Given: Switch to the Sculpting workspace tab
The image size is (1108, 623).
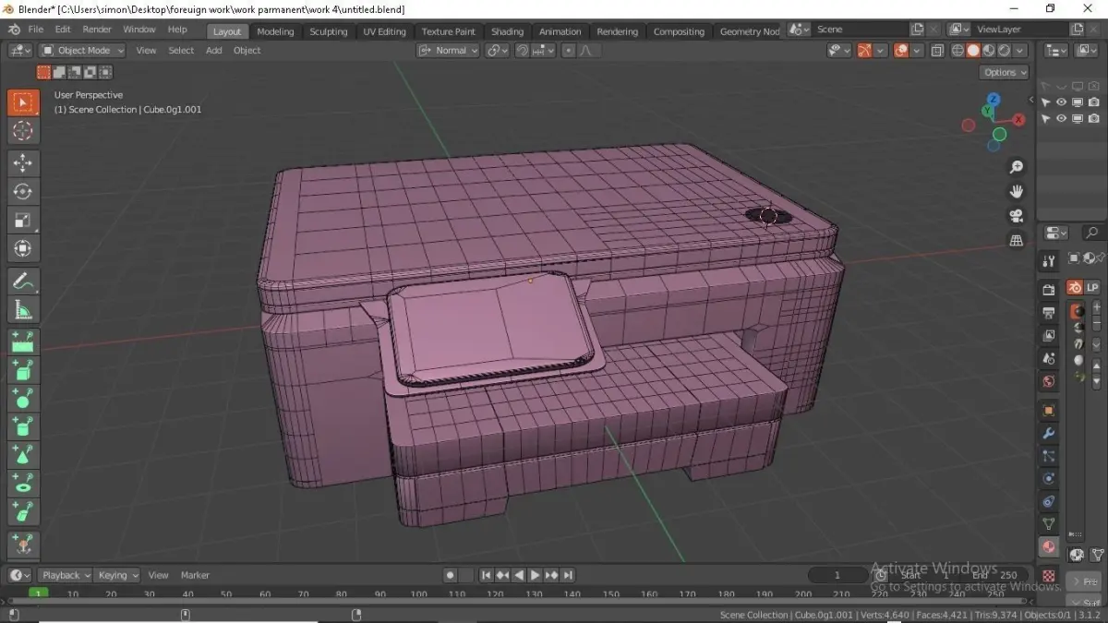Looking at the screenshot, I should 329,31.
